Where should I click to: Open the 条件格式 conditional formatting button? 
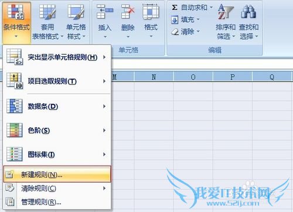16,22
